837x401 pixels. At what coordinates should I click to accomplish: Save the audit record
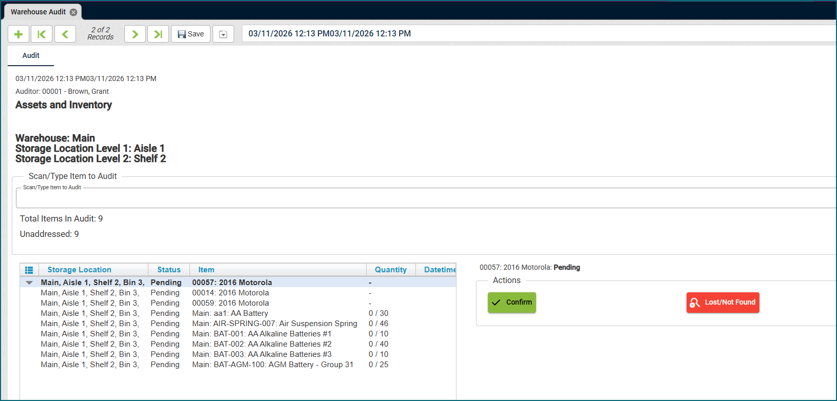click(191, 34)
